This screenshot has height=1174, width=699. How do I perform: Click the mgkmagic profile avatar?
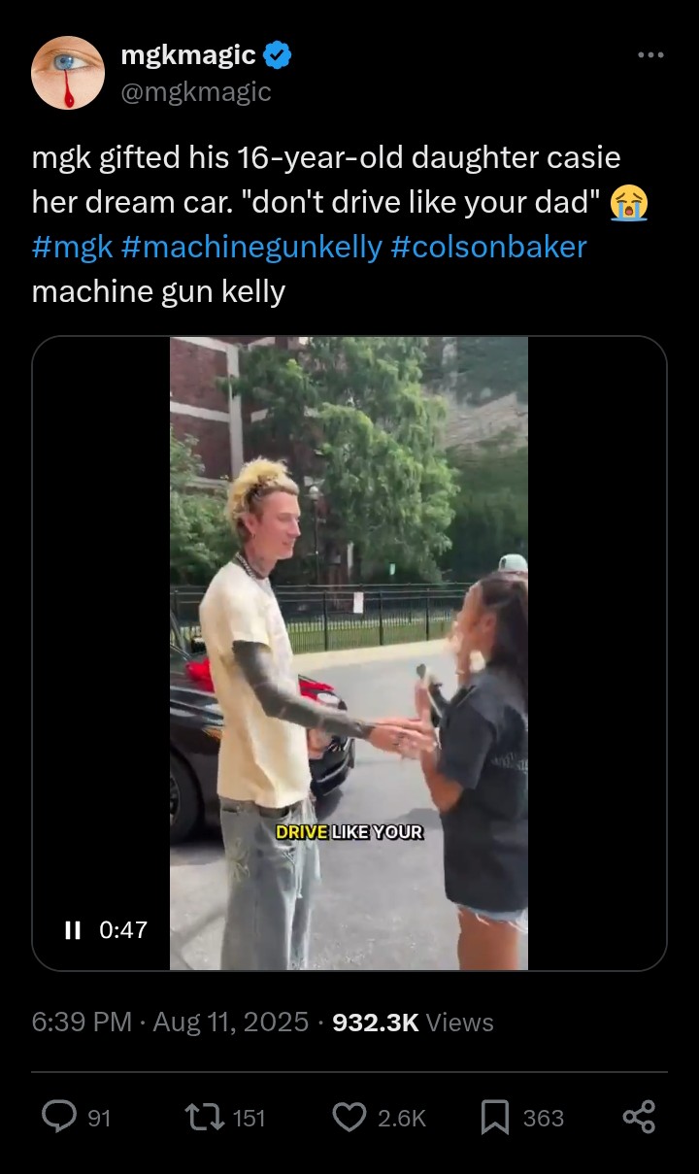(68, 73)
